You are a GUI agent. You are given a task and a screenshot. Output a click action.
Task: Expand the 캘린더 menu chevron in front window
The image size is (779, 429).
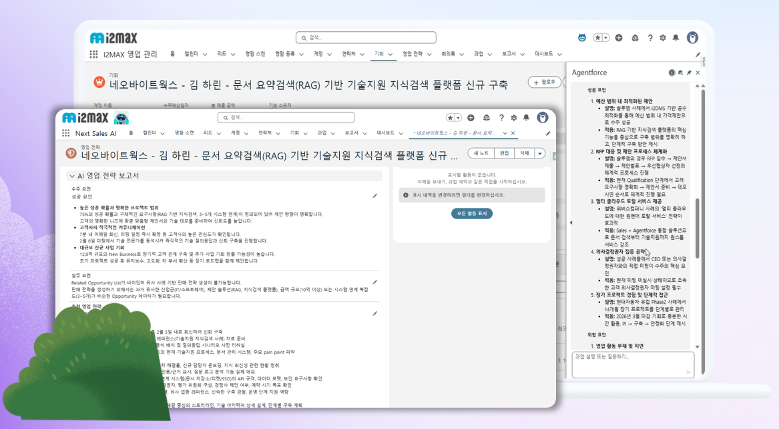[162, 133]
